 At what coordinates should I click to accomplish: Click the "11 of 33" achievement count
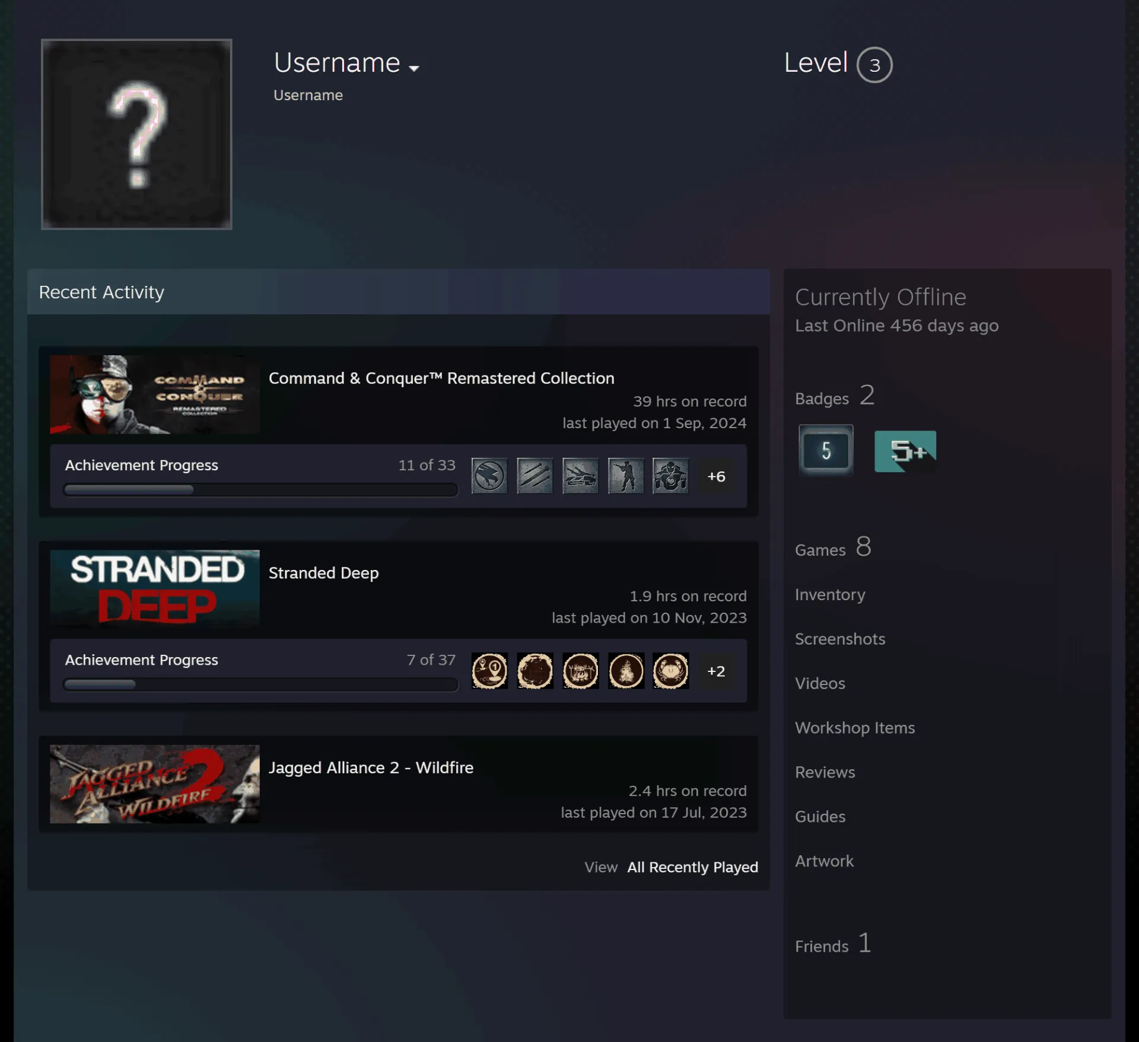[x=427, y=466]
